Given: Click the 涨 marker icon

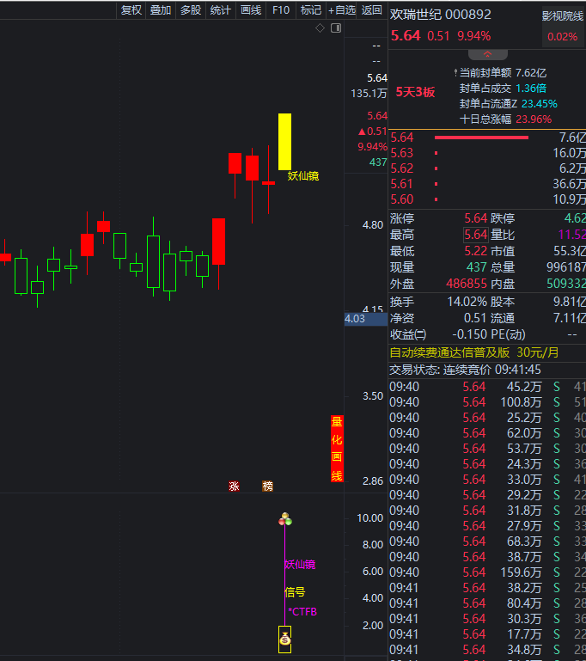Looking at the screenshot, I should 234,486.
